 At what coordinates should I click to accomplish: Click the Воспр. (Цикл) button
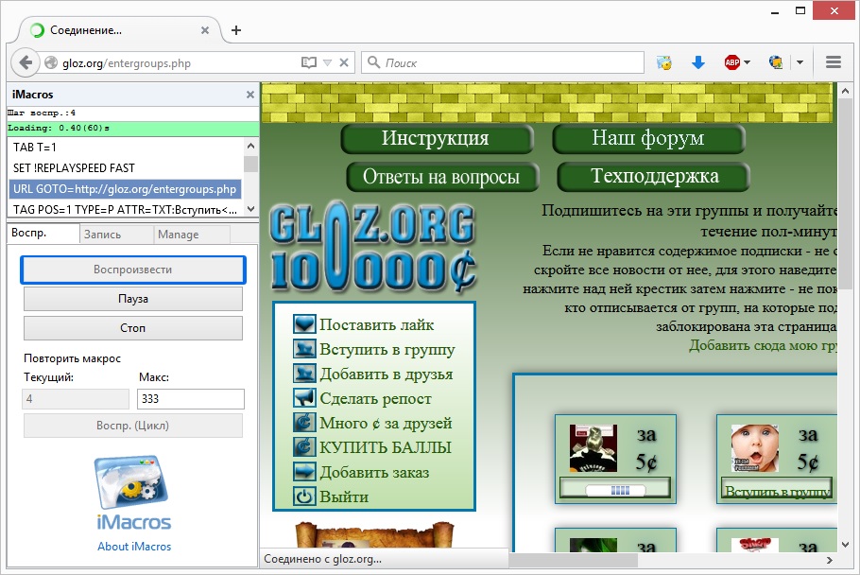(132, 426)
